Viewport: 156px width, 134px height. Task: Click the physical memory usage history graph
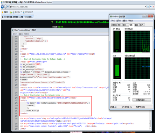(x=137, y=68)
